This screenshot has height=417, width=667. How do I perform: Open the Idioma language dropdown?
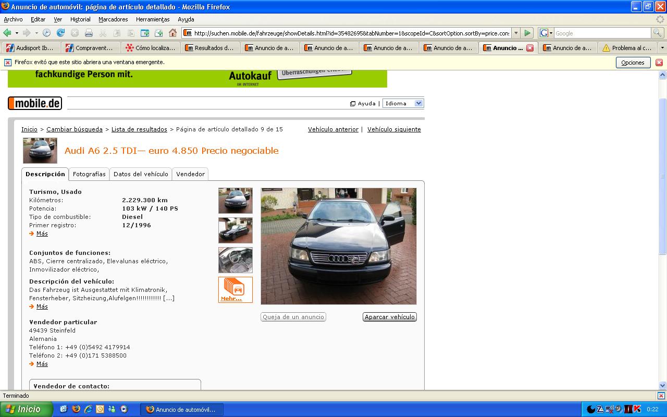403,103
